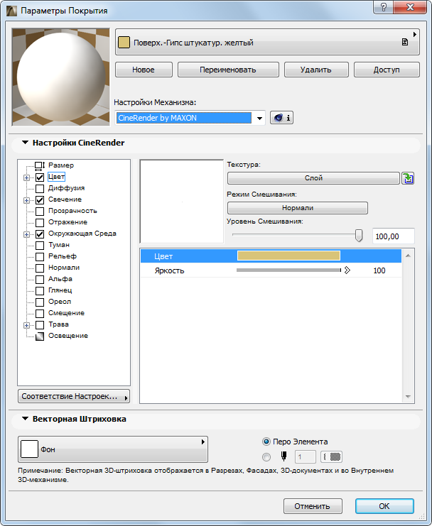Confirm with the OK button
This screenshot has height=526, width=432.
[384, 506]
